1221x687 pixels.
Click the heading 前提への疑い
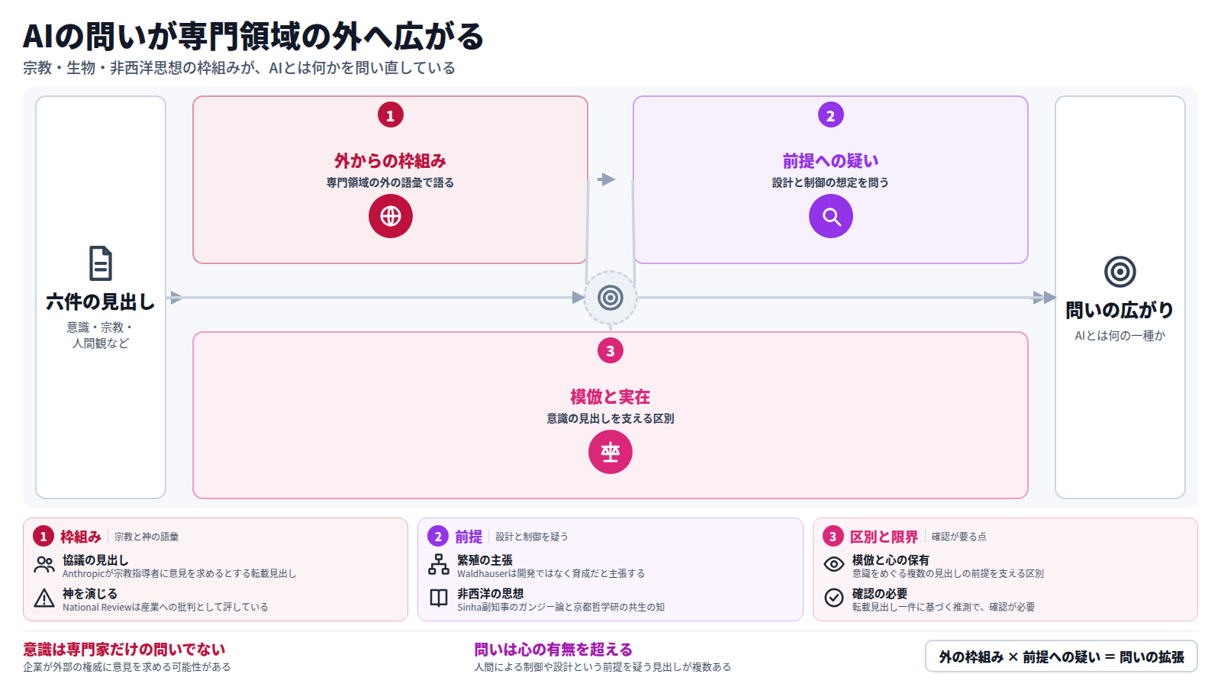pos(831,161)
